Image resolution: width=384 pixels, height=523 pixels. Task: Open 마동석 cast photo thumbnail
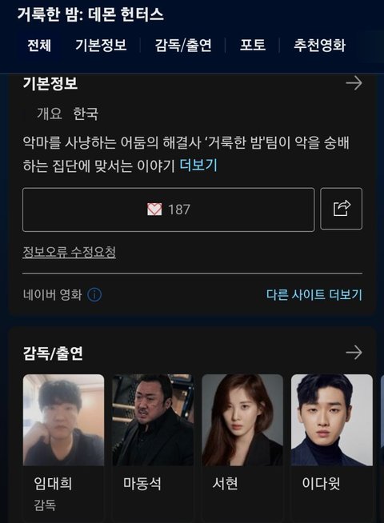point(153,420)
